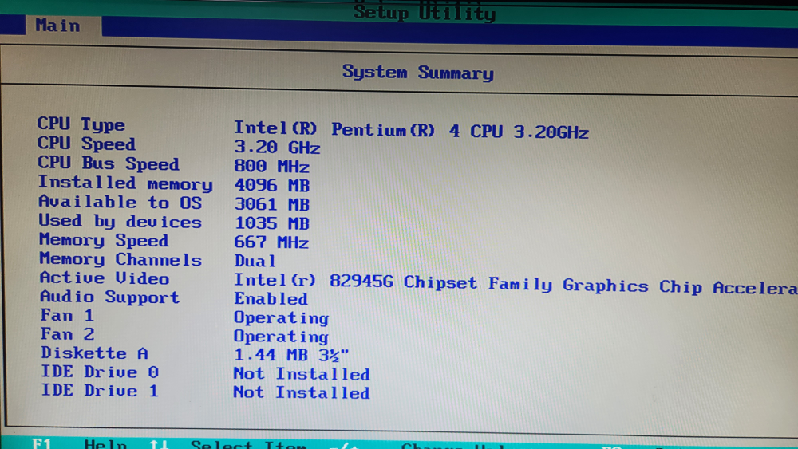The height and width of the screenshot is (449, 798).
Task: Click the Intel(R) Pentium(R) 4 CPU value
Action: (x=411, y=131)
